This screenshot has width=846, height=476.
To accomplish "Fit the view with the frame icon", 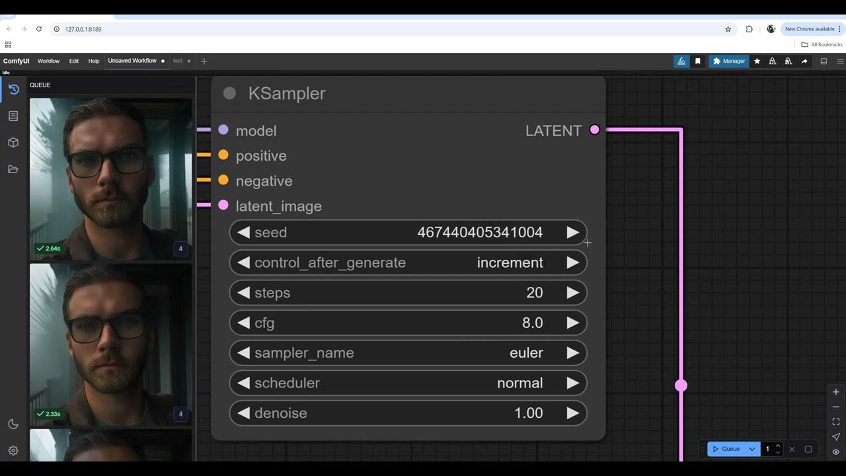I will point(836,422).
